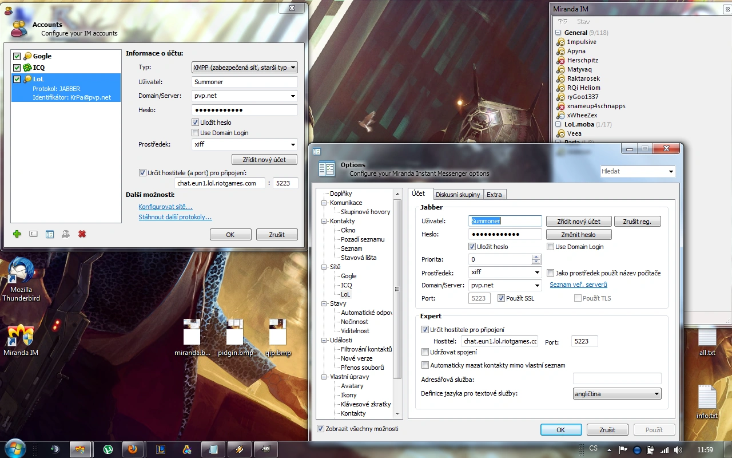The height and width of the screenshot is (458, 732).
Task: Uncheck the Gogle account checkbox in Accounts
Action: tap(17, 56)
